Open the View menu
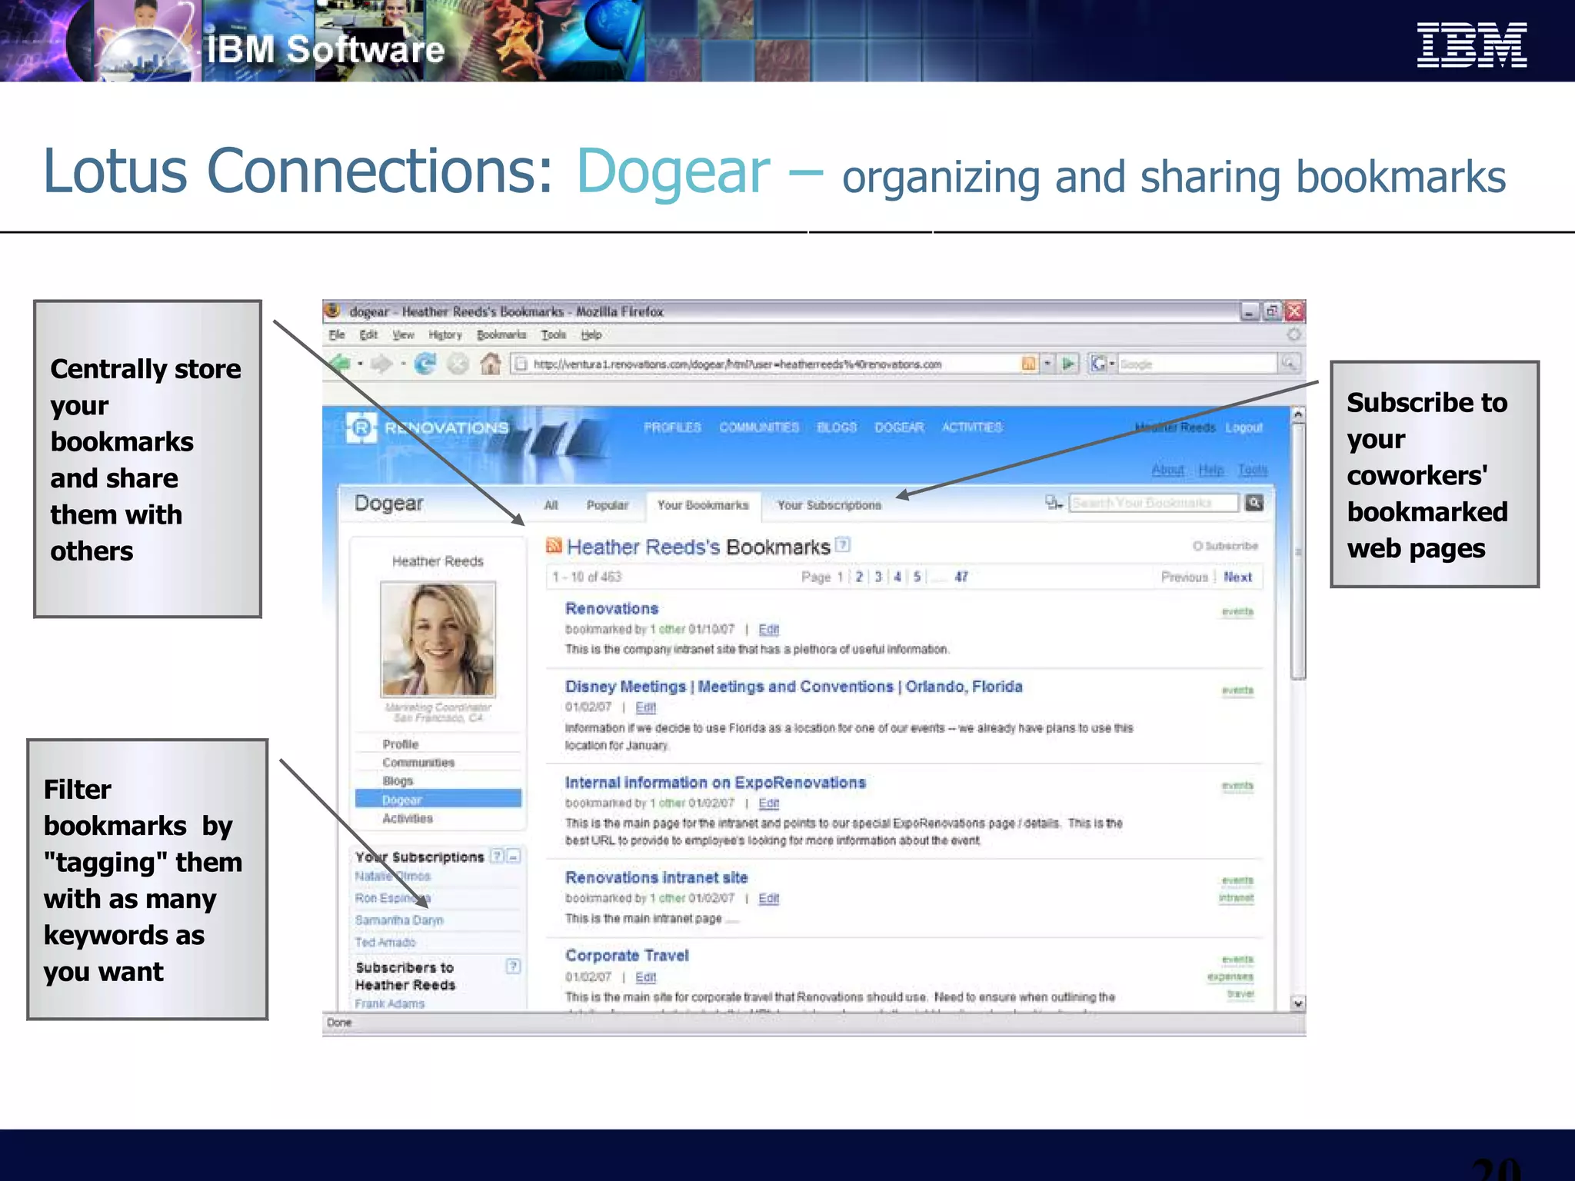Screen dimensions: 1575x1181 point(403,334)
